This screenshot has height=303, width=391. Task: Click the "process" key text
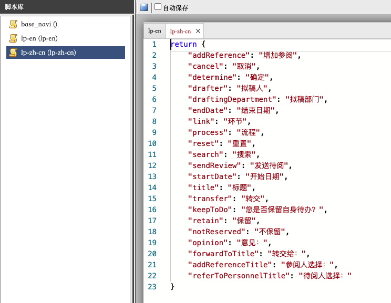[x=208, y=132]
